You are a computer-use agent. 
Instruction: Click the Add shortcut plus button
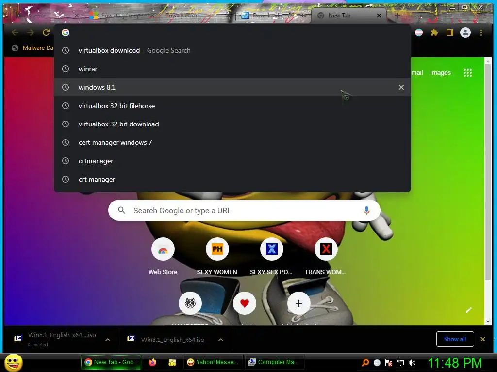298,303
